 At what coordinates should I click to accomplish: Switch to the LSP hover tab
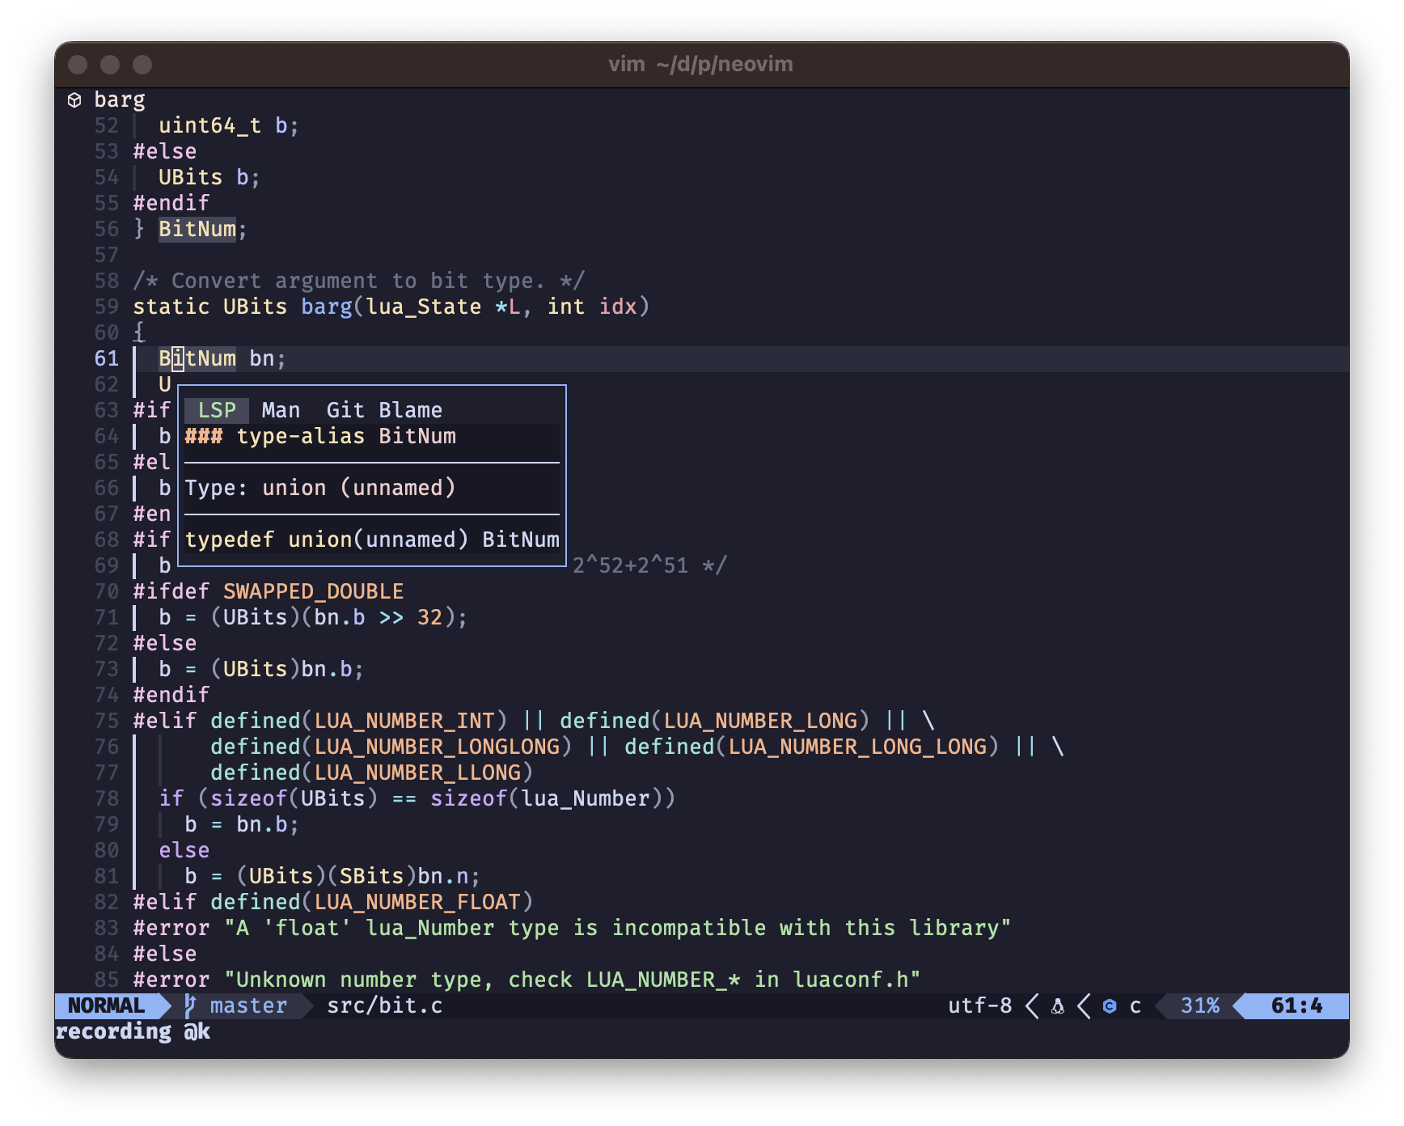tap(217, 410)
